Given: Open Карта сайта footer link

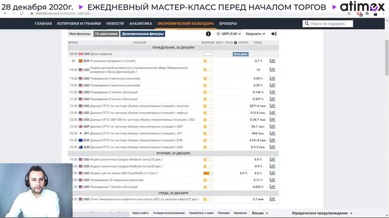Looking at the screenshot, I should click(140, 213).
